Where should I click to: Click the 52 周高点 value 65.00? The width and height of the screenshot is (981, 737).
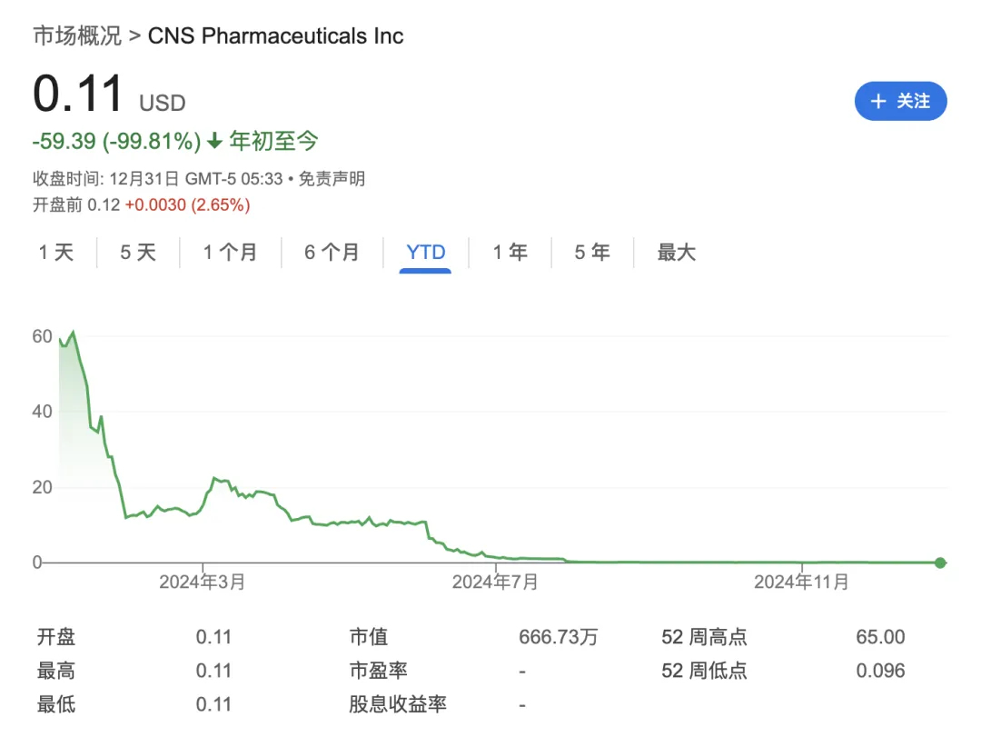(x=880, y=638)
